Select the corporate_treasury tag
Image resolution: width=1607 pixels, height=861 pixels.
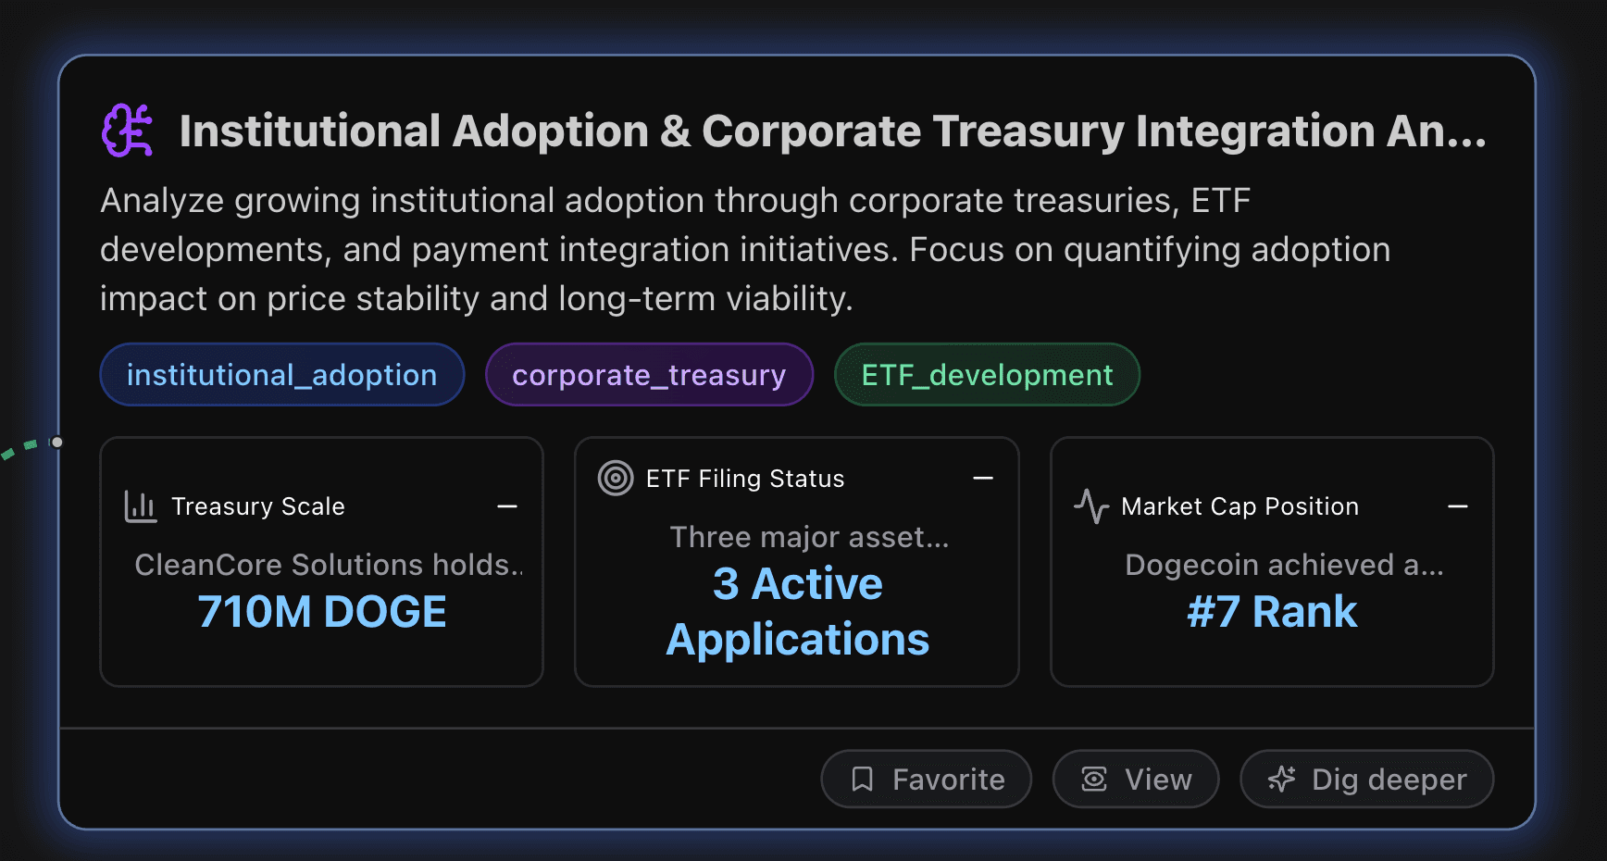pyautogui.click(x=649, y=374)
